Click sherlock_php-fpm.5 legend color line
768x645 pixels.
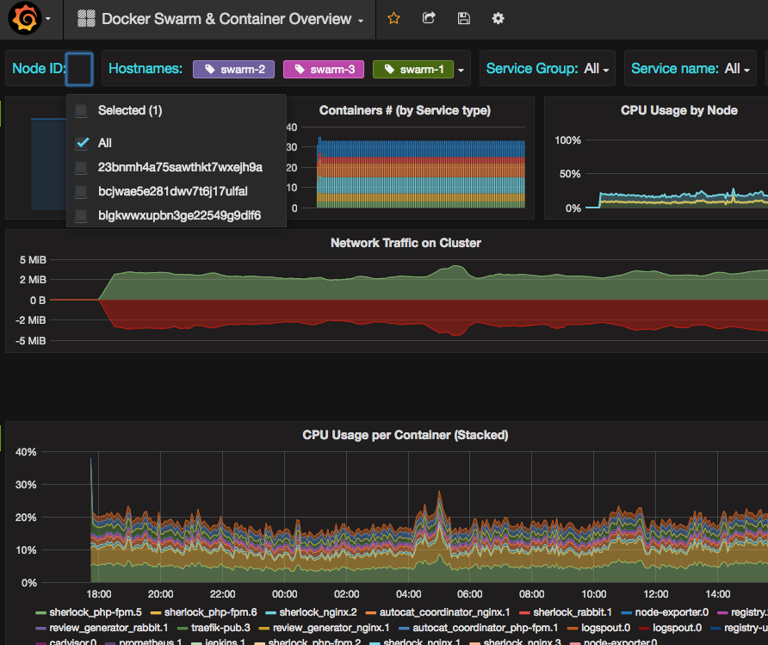click(x=40, y=612)
